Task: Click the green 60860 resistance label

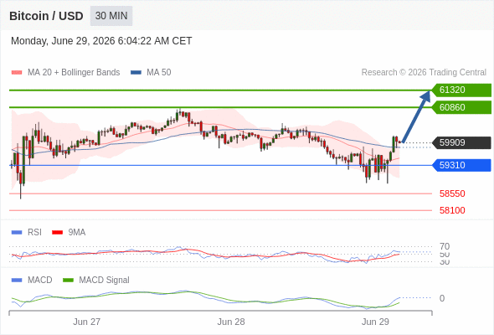Action: tap(461, 107)
